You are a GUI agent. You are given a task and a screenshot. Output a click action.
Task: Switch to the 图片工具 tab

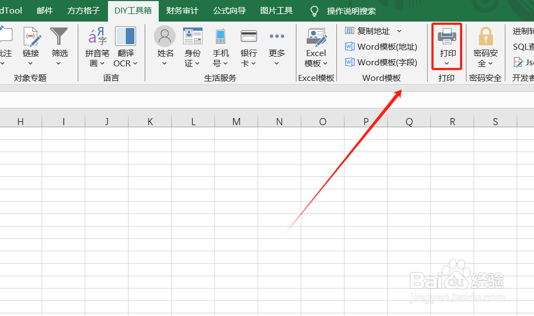[276, 11]
